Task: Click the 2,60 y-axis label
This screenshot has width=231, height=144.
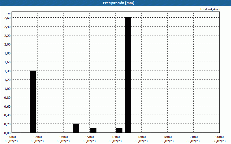Action: point(8,18)
